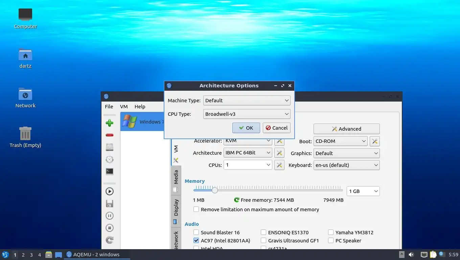Open the Boot CD-ROM dropdown
The image size is (460, 260).
[340, 141]
